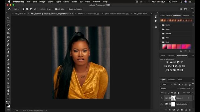
Task: Select the Hand tool
Action: 8,91
